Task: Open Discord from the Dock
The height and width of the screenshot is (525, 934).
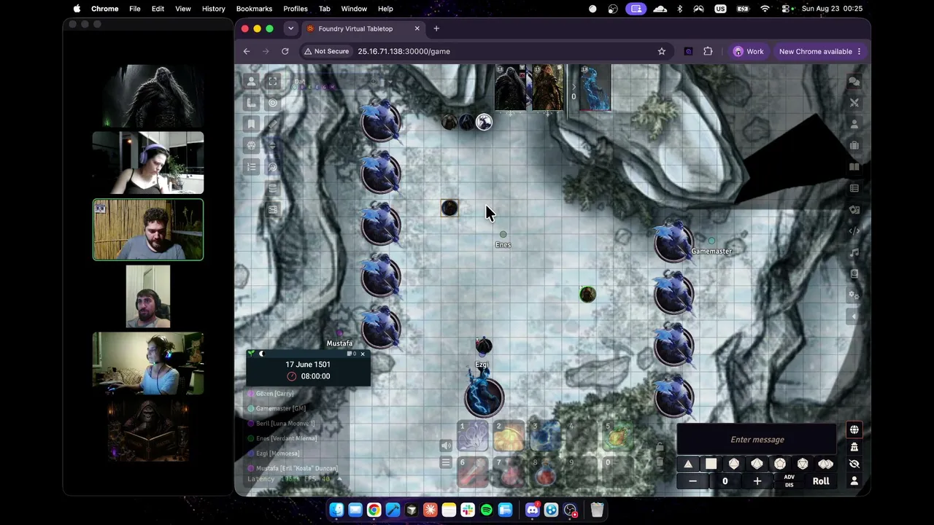Action: coord(533,510)
